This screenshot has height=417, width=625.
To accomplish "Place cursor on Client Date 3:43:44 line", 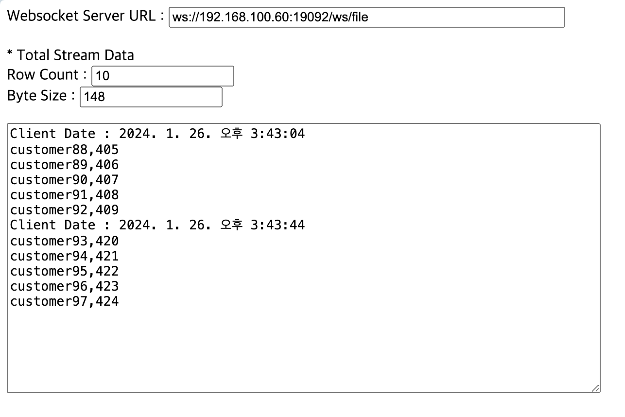I will [157, 225].
